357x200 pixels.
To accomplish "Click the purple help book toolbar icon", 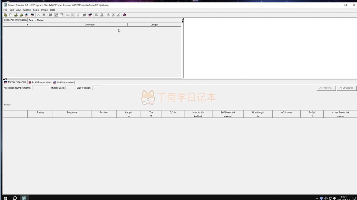I will pos(124,15).
